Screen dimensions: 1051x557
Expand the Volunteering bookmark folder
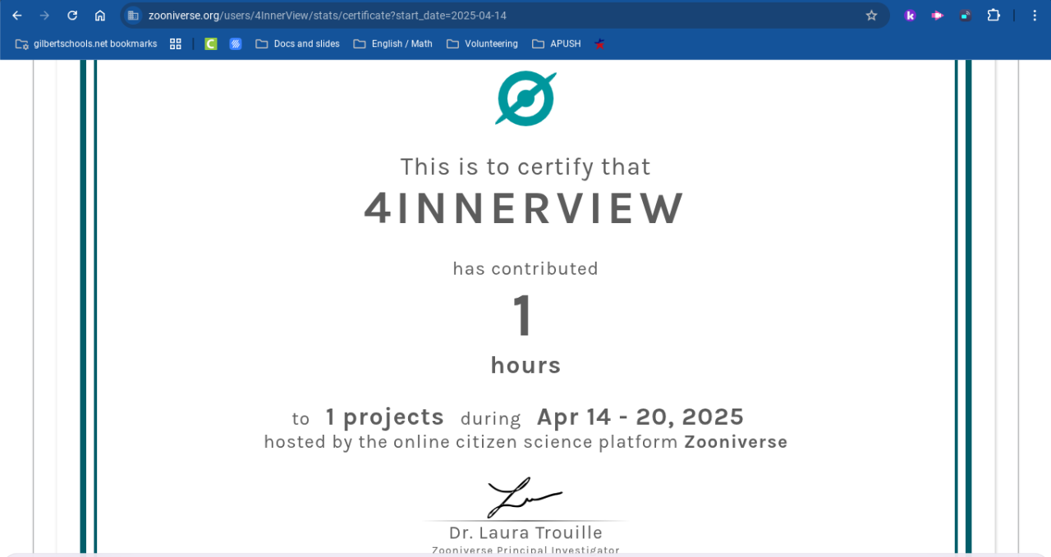pos(482,43)
